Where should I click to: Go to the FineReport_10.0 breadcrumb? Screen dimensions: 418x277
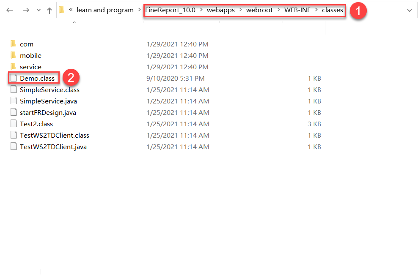point(170,10)
